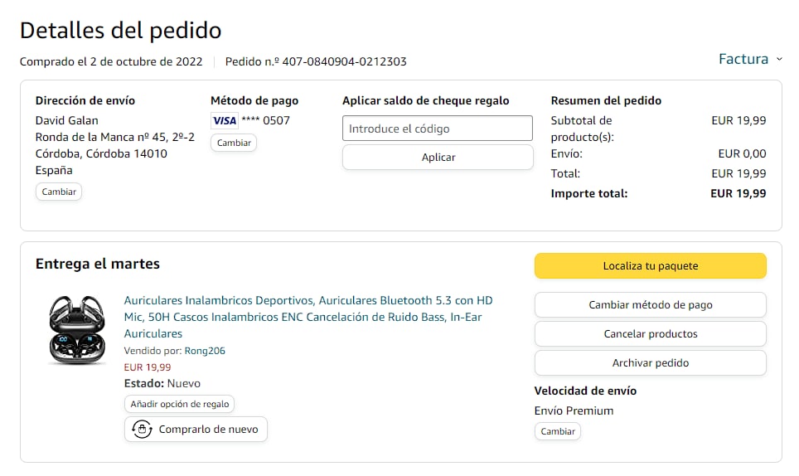Screen dimensions: 799x476
Task: Open the earbuds product thumbnail
Action: click(77, 330)
